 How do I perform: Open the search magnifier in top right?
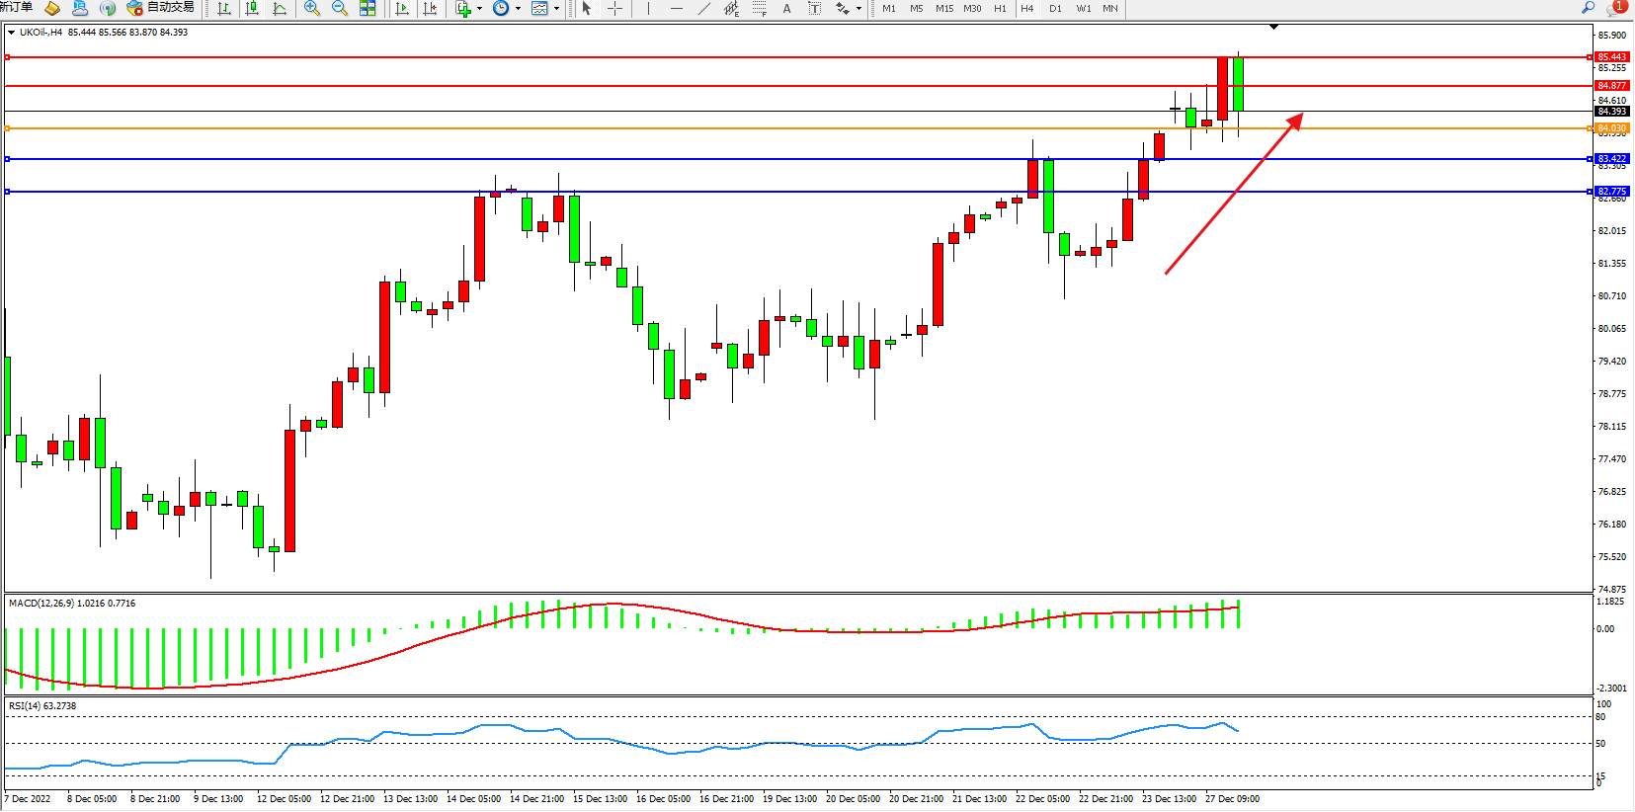[x=1589, y=8]
